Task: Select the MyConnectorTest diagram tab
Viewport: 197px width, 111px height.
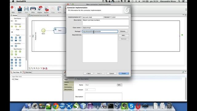Action: [38, 15]
